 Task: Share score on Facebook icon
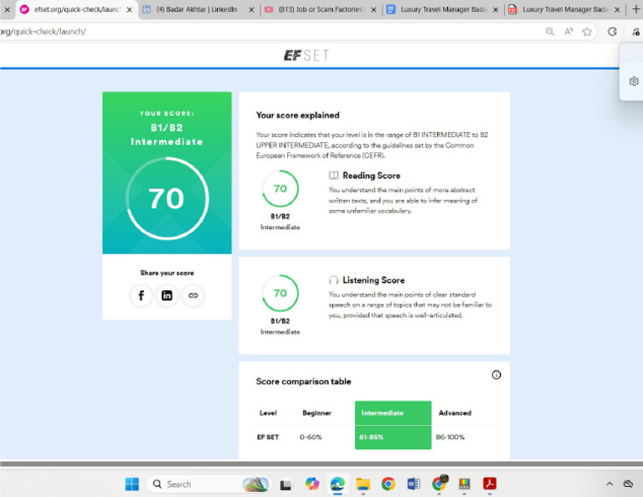[141, 295]
